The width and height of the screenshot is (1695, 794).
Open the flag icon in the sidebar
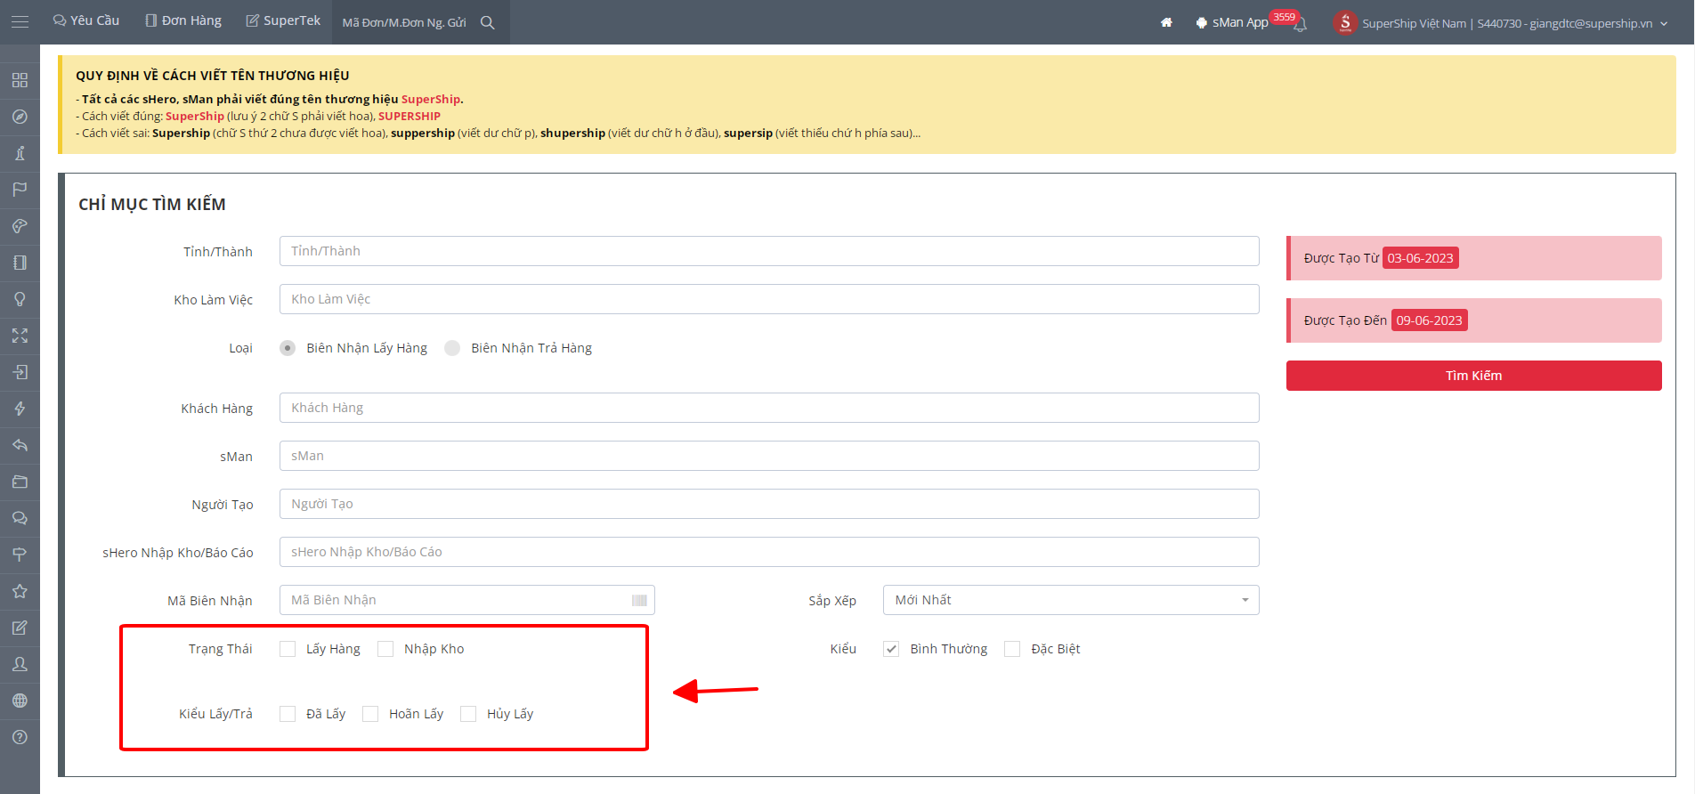point(20,190)
